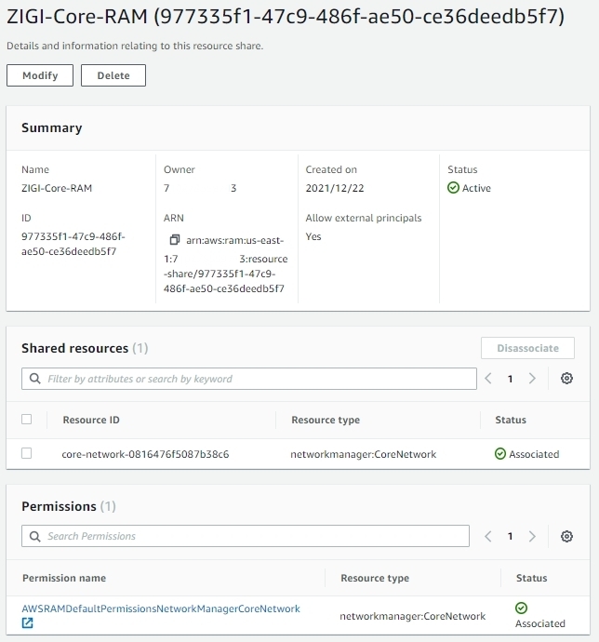The image size is (599, 642).
Task: Click external link icon under permission name
Action: 27,623
